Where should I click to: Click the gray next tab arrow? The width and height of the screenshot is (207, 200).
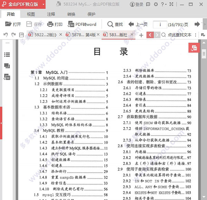pyautogui.click(x=157, y=35)
